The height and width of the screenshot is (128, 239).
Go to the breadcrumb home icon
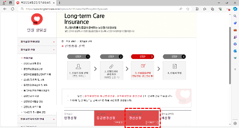[x=62, y=41]
